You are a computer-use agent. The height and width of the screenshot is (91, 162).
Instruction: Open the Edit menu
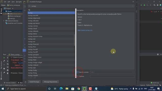9,2
